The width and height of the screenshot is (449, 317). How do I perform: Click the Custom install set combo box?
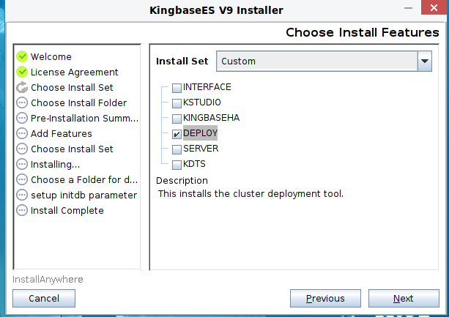316,61
